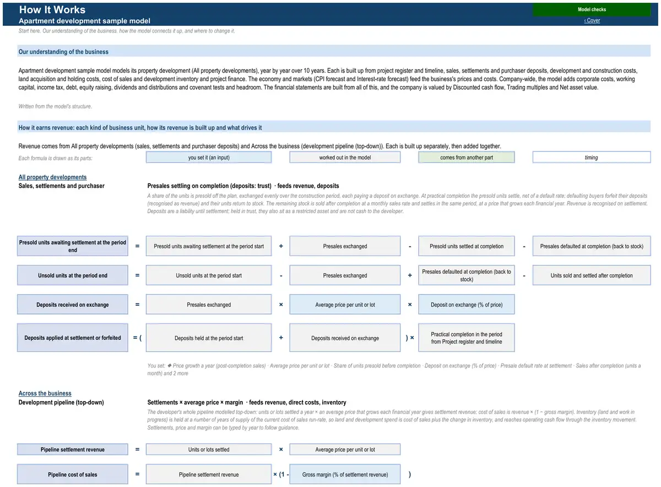This screenshot has height=487, width=661.
Task: Click the Presold units settled at completion box
Action: pos(467,246)
